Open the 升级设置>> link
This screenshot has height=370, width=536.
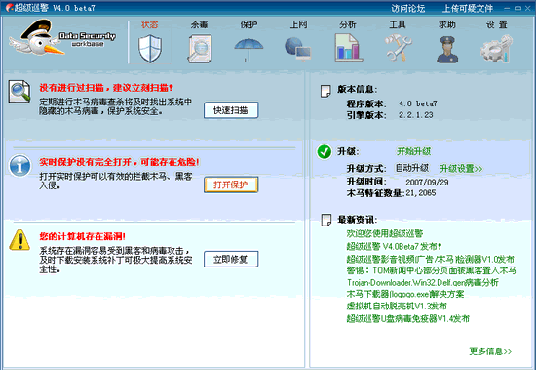(461, 169)
